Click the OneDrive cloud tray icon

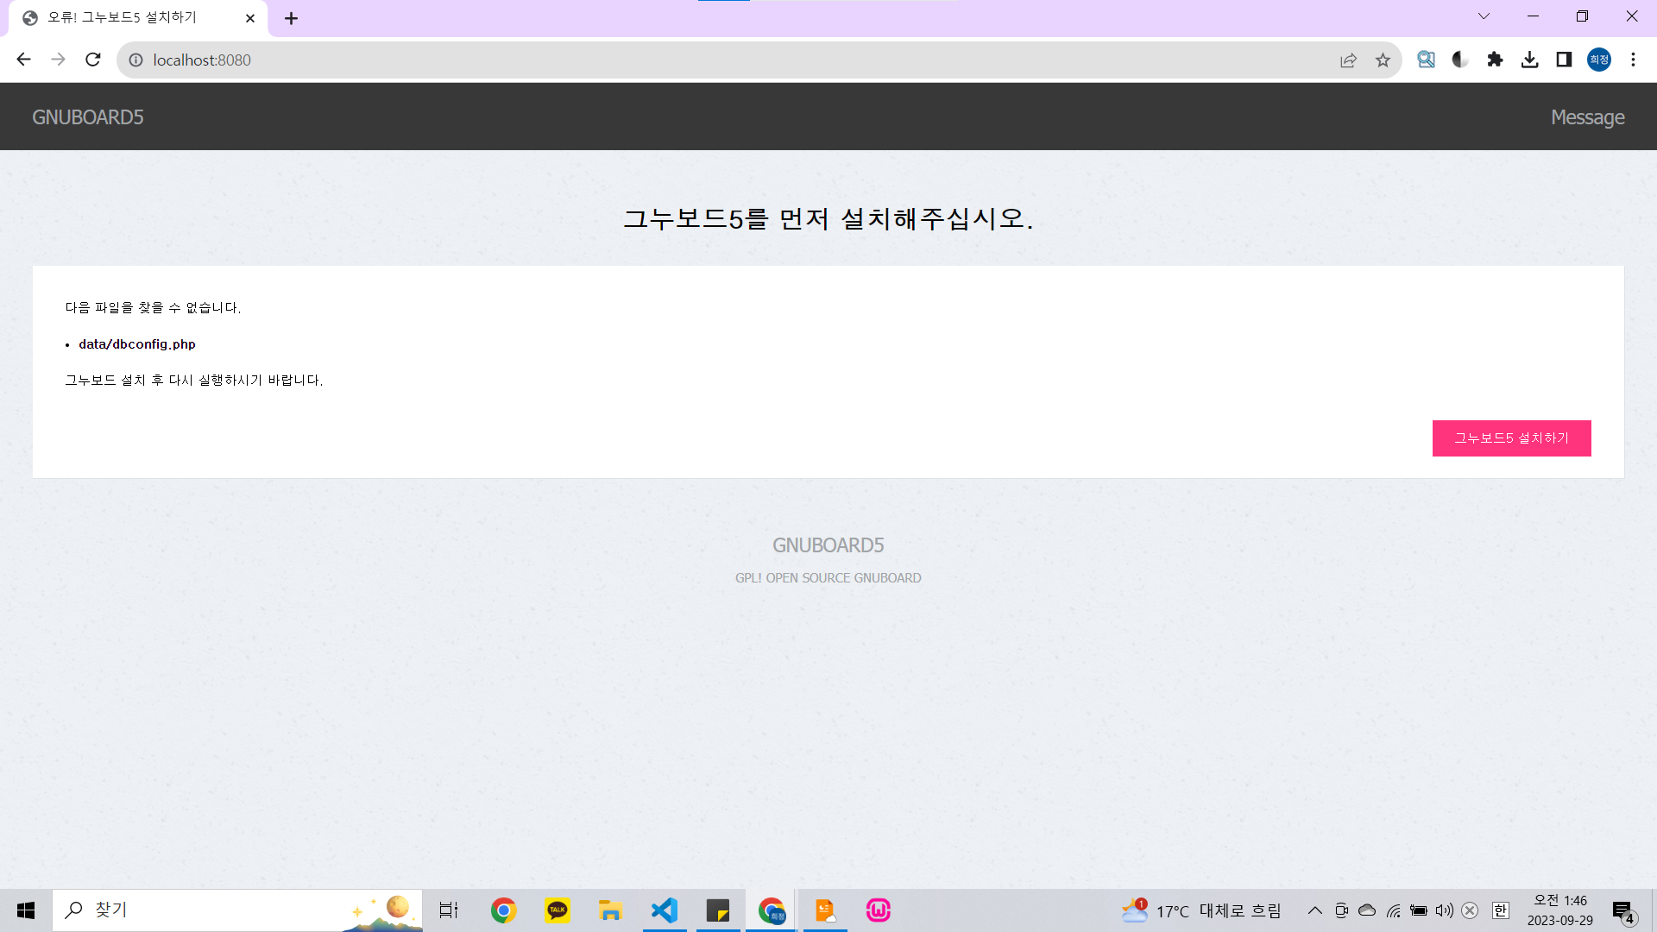click(1367, 910)
